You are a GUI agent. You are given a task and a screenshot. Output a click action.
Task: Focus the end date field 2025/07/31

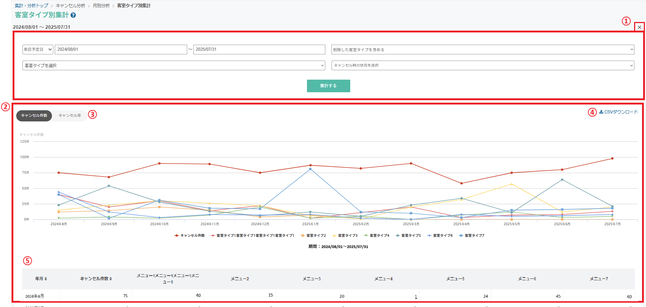click(x=259, y=49)
